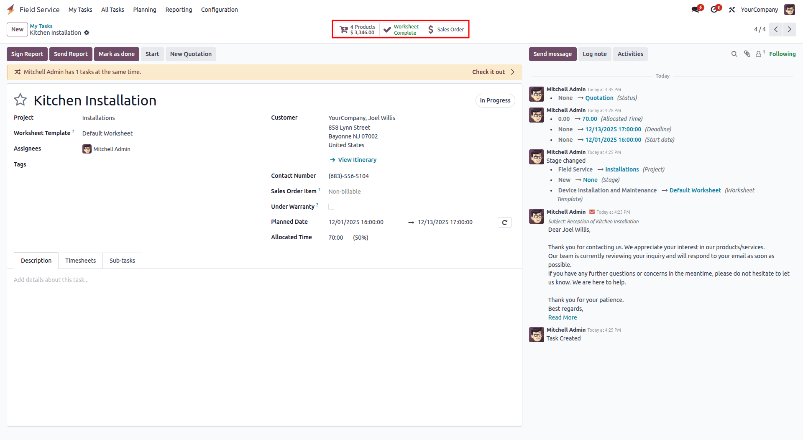803x440 pixels.
Task: Enable the Under Warranty checkbox
Action: coord(331,206)
